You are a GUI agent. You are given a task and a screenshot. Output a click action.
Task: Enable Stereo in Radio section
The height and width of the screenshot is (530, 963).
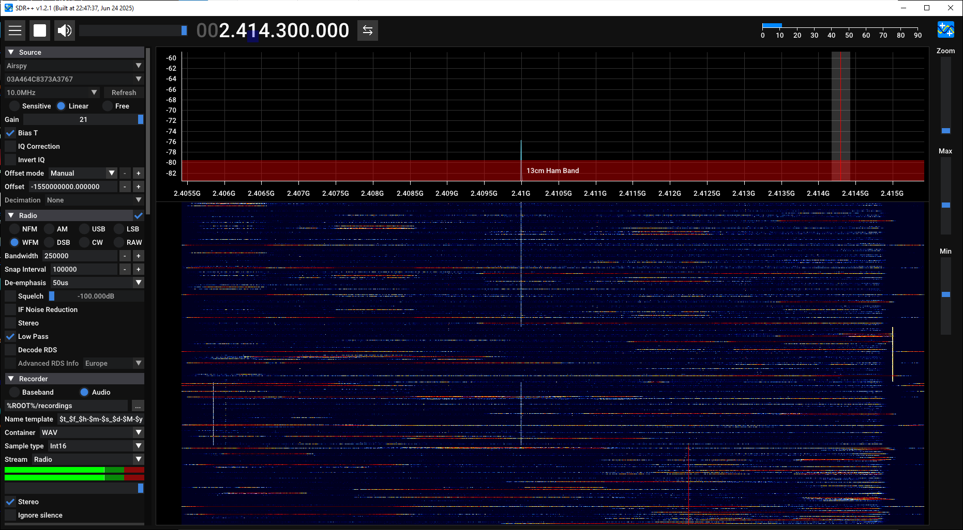(x=10, y=323)
